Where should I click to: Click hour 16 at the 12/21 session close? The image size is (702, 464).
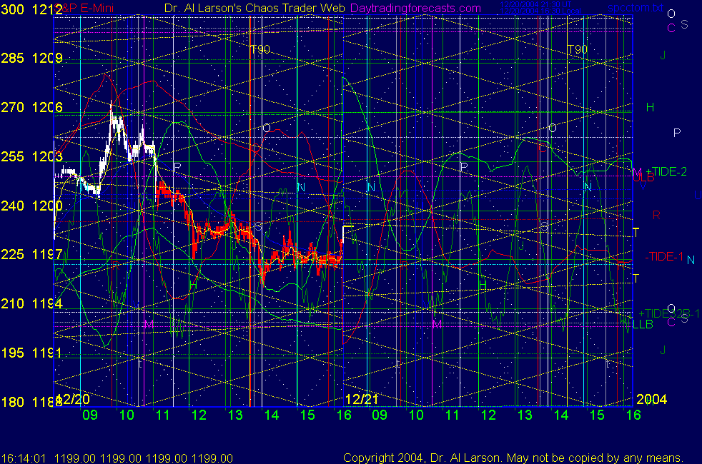click(x=633, y=415)
